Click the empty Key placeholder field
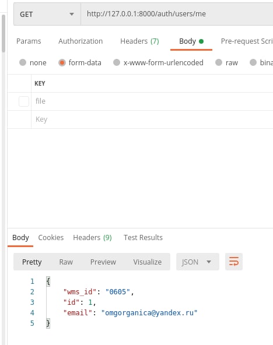This screenshot has width=273, height=345. click(152, 119)
